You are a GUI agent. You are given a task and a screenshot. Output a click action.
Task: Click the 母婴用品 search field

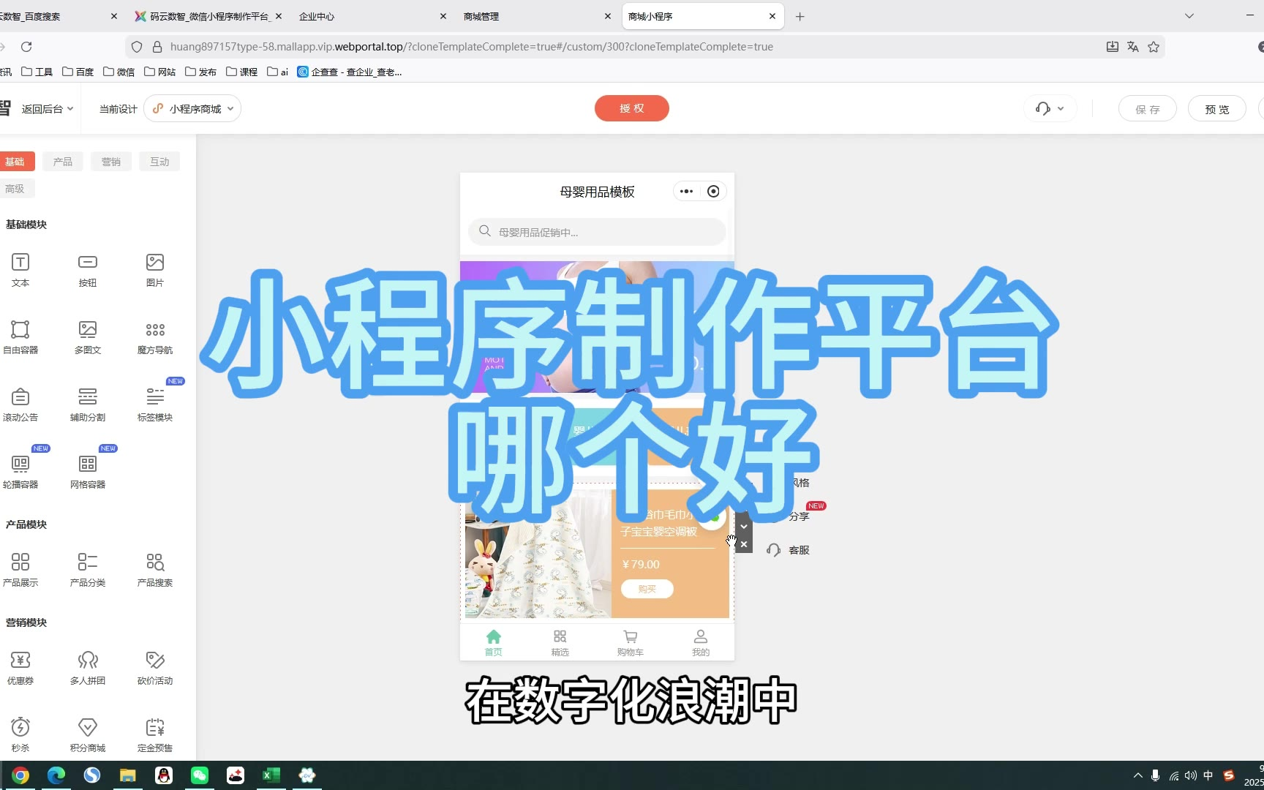click(x=597, y=232)
